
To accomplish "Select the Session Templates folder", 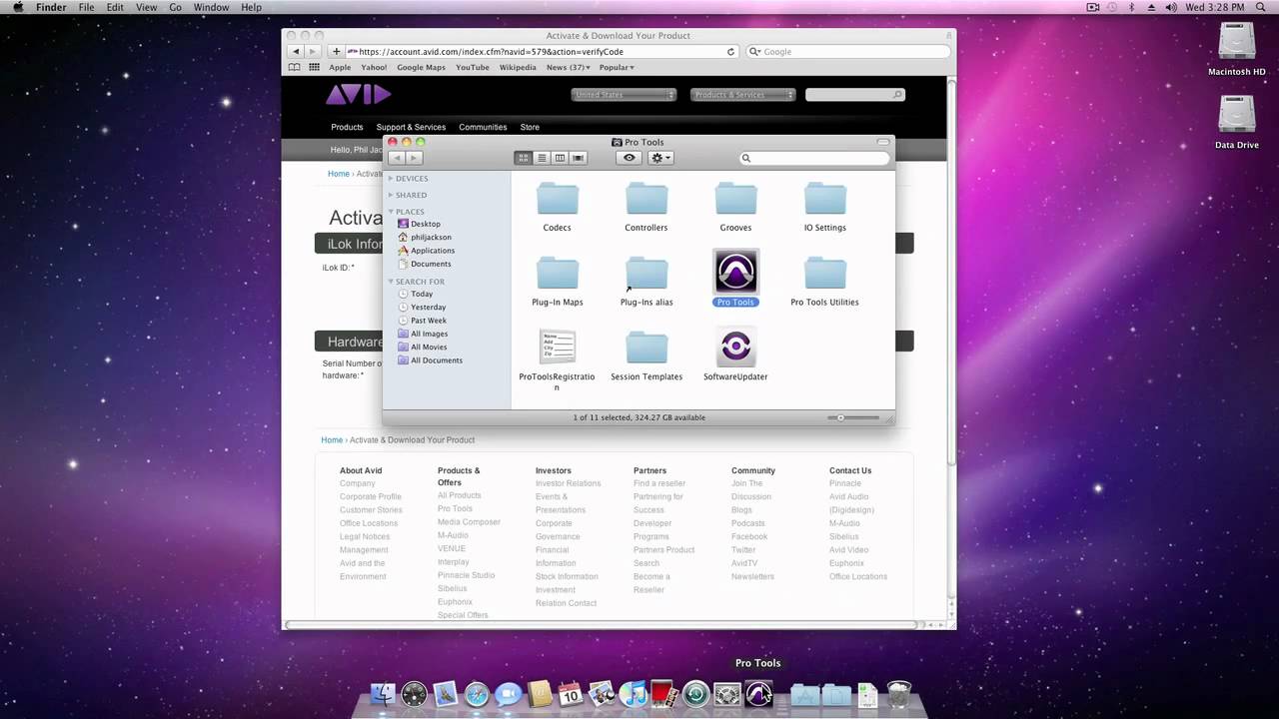I will click(646, 348).
